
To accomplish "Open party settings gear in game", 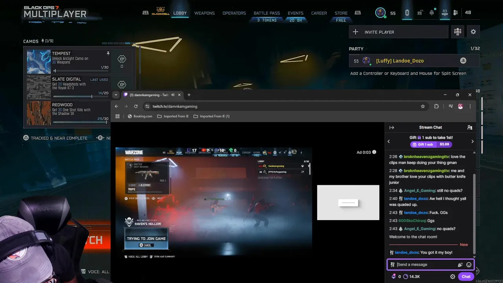I will (x=473, y=32).
